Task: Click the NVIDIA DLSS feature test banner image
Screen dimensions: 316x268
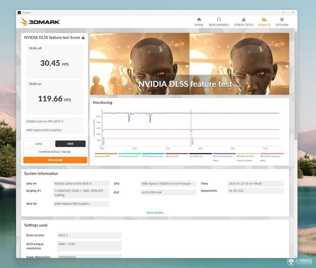Action: (189, 64)
